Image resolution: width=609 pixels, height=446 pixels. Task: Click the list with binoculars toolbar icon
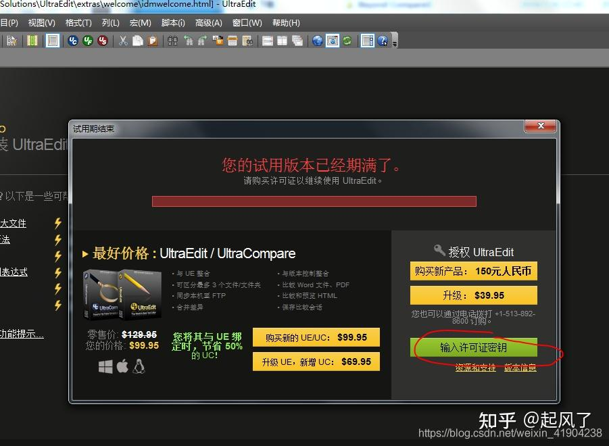pyautogui.click(x=247, y=41)
